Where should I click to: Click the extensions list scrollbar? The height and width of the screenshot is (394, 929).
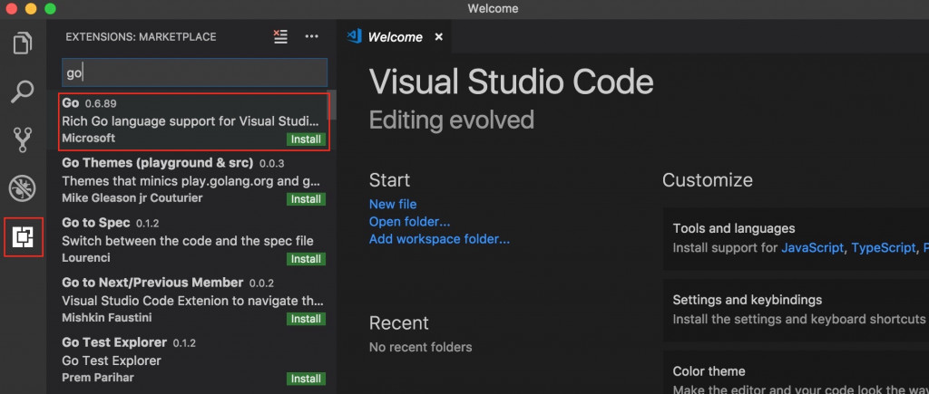click(332, 104)
